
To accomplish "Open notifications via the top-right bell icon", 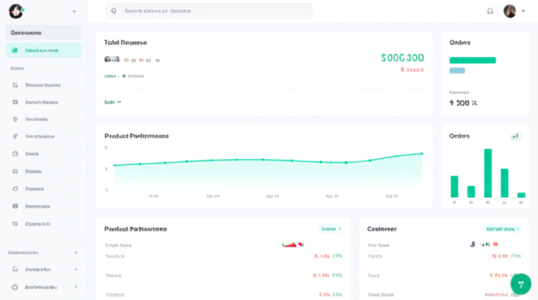I will pos(490,11).
